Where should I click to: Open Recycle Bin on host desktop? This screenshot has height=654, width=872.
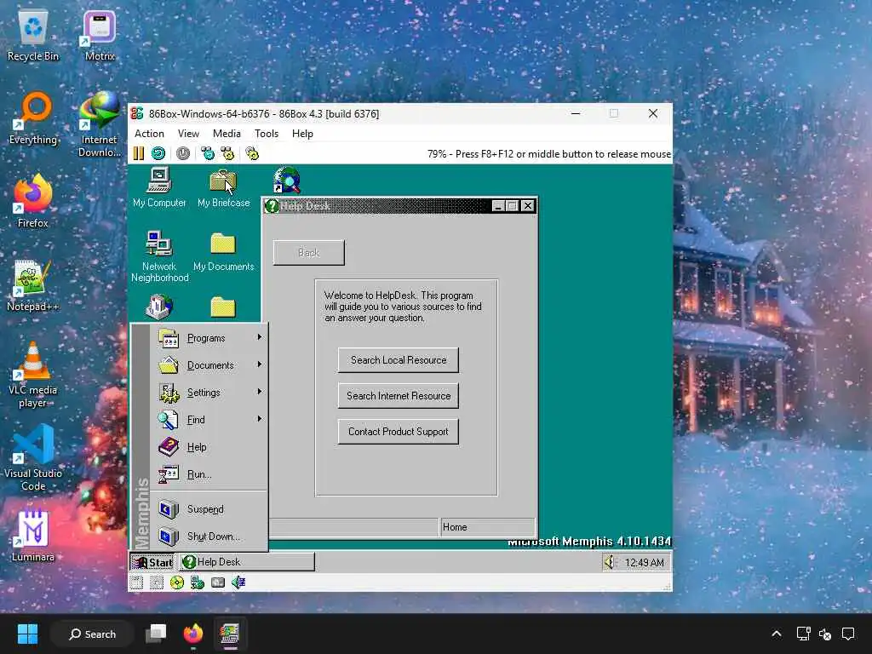pos(33,36)
